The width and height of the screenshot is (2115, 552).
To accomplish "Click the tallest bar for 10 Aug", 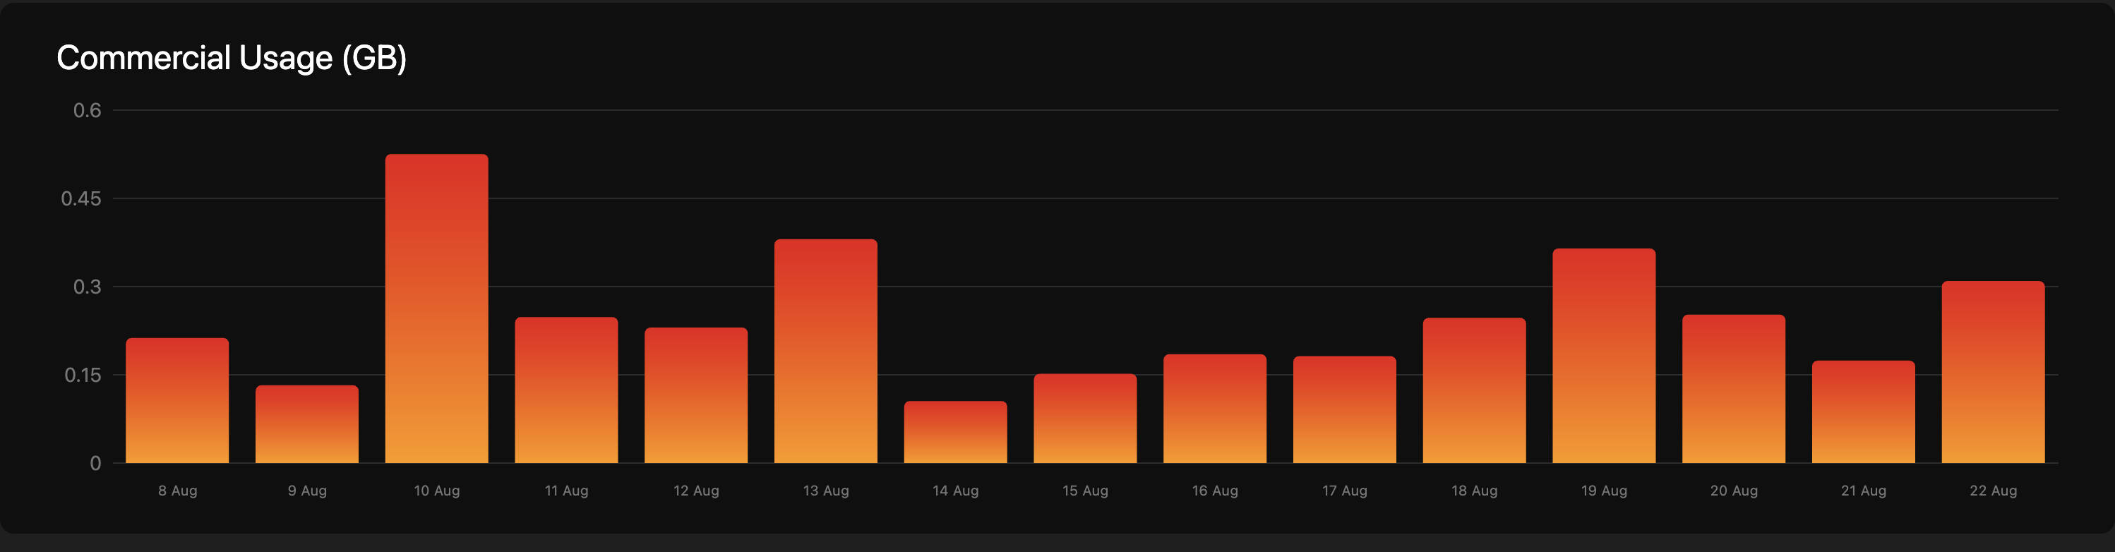I will coord(437,309).
